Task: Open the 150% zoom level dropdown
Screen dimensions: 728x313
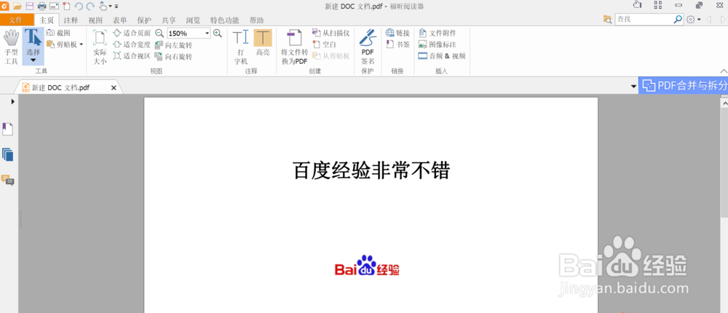Action: point(207,33)
